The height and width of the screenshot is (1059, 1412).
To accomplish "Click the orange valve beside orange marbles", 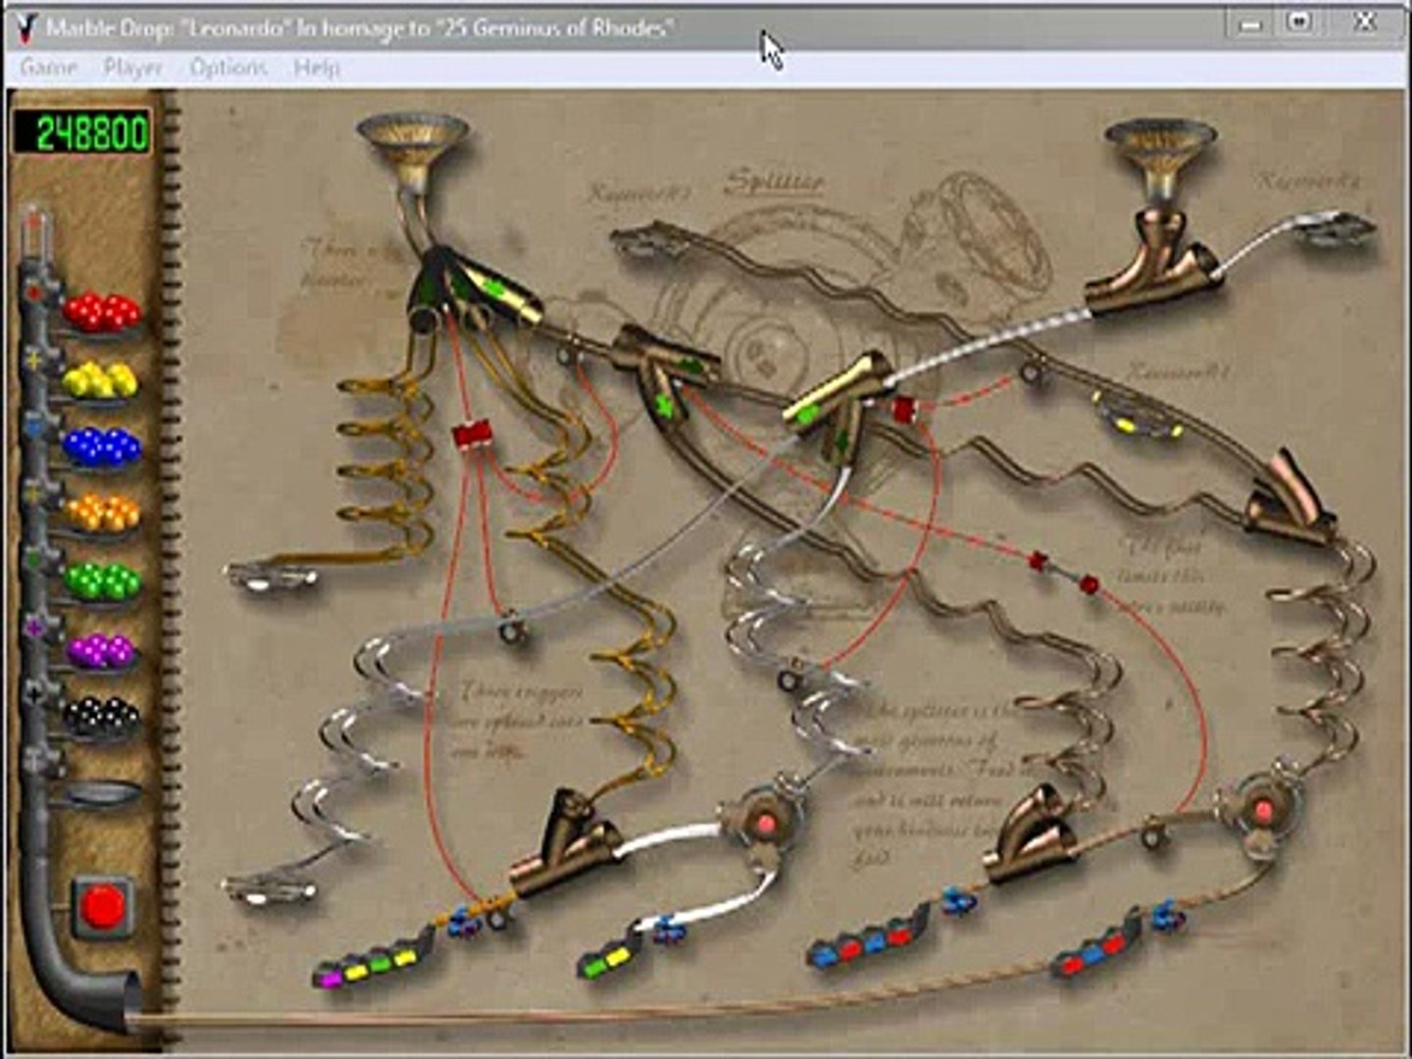I will [35, 495].
